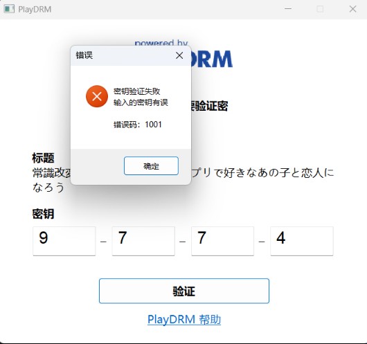Select the third key input field
367x344 pixels.
[222, 241]
